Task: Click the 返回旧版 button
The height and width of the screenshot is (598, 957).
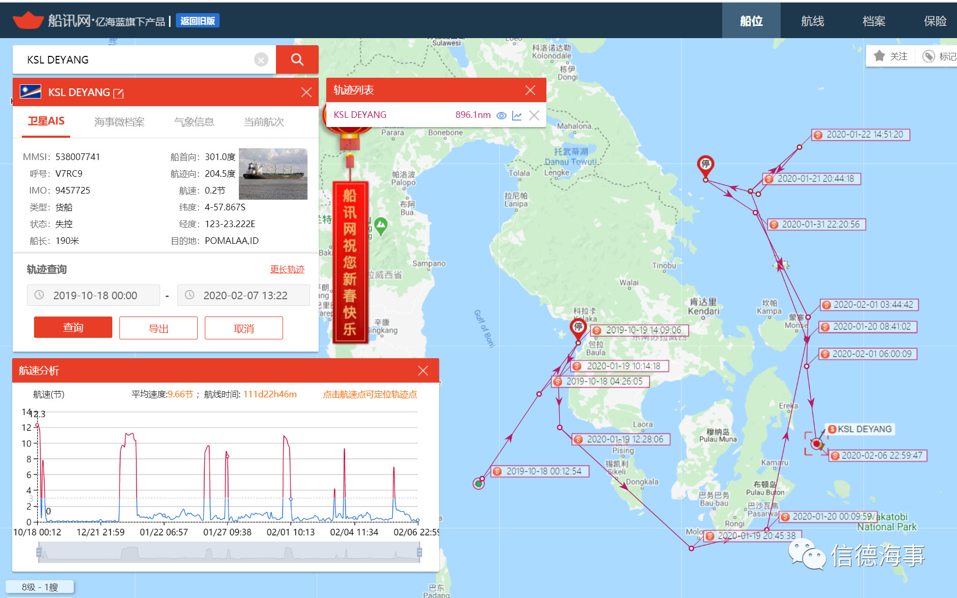Action: pos(198,21)
